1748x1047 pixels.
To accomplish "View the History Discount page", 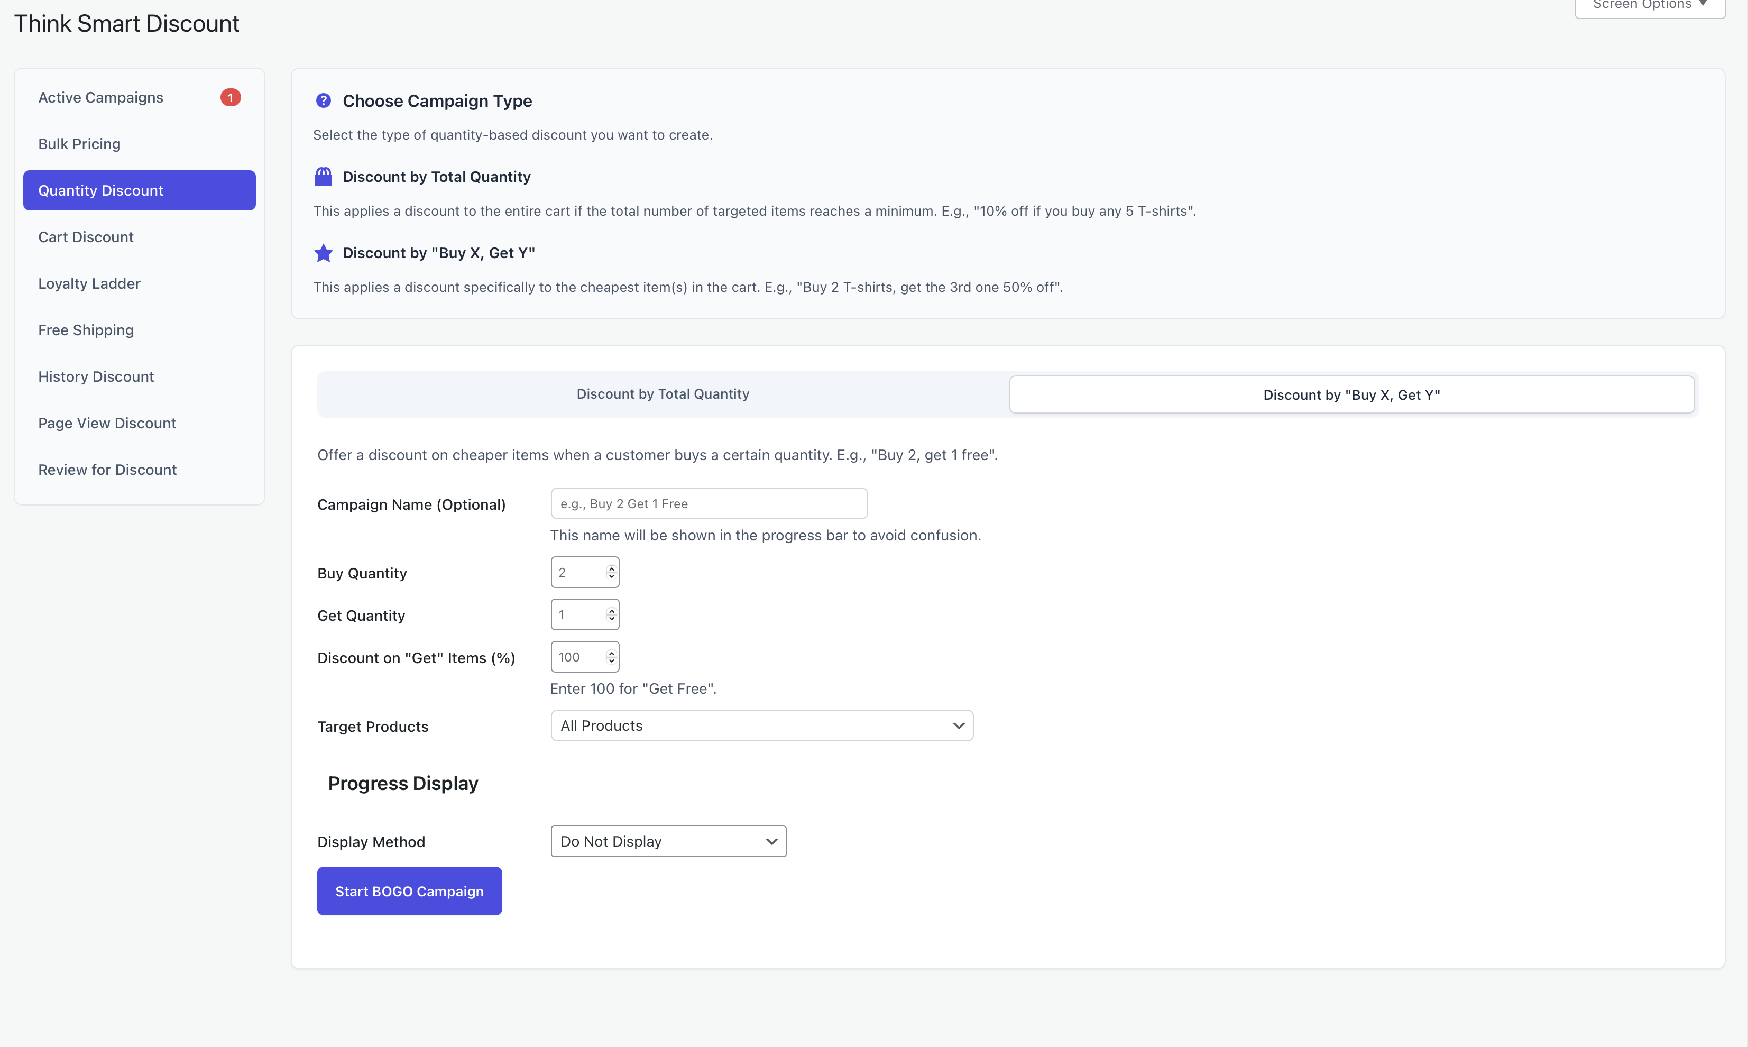I will [96, 376].
